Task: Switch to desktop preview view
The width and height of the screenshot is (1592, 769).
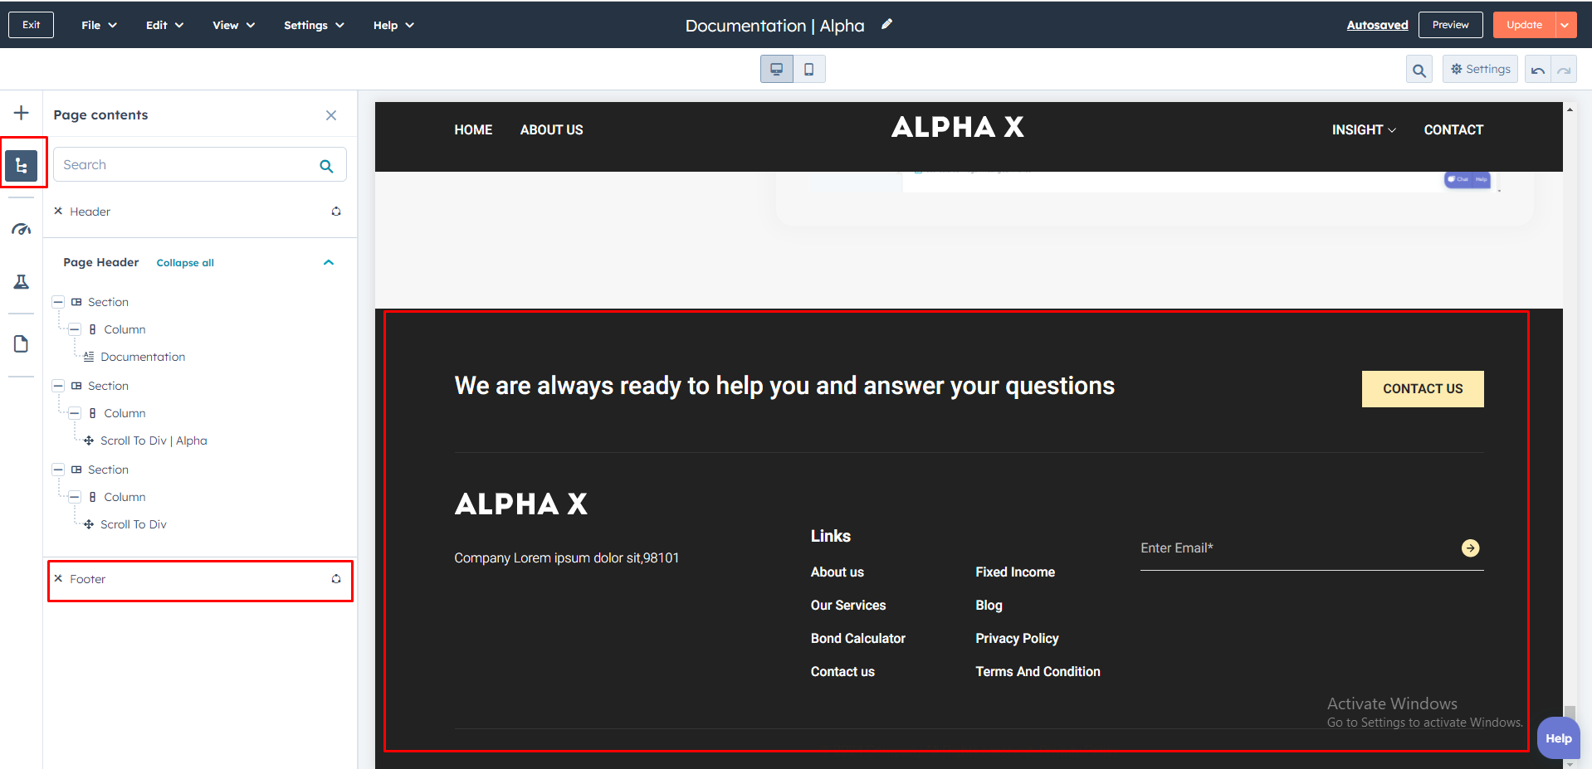Action: pyautogui.click(x=777, y=70)
